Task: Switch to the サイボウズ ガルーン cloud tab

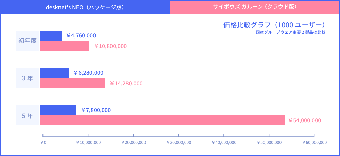Action: [x=255, y=7]
